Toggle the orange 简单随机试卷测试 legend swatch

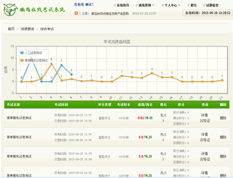[x=22, y=60]
